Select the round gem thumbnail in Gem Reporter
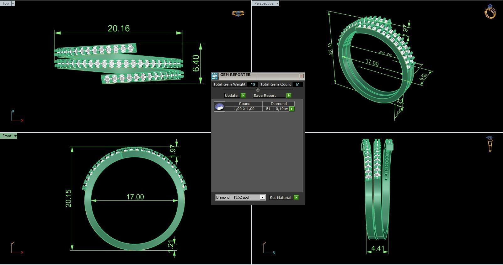Viewport: 503px width, 265px height. [x=219, y=106]
